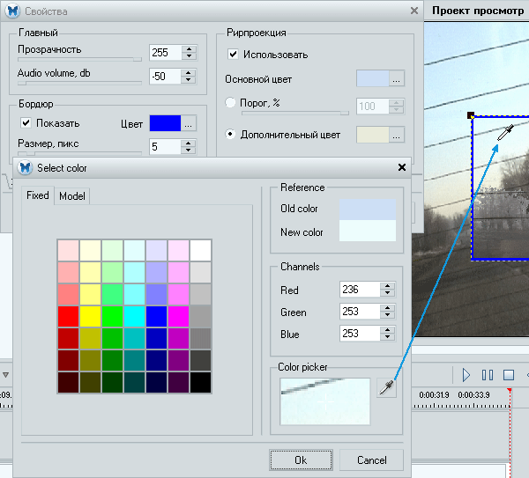Pick pure yellow in the color grid
This screenshot has width=529, height=478.
tap(90, 316)
